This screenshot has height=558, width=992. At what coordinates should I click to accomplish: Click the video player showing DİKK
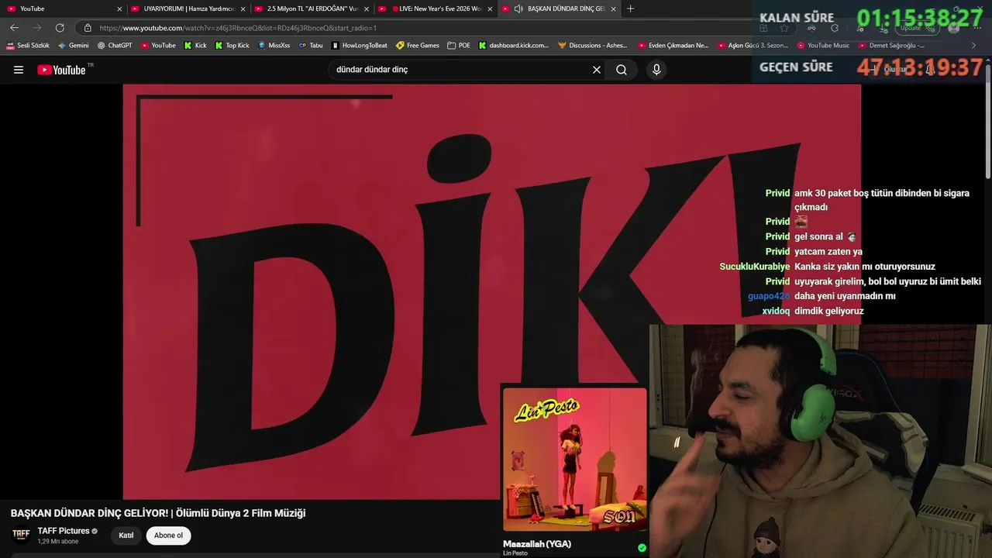click(x=491, y=291)
